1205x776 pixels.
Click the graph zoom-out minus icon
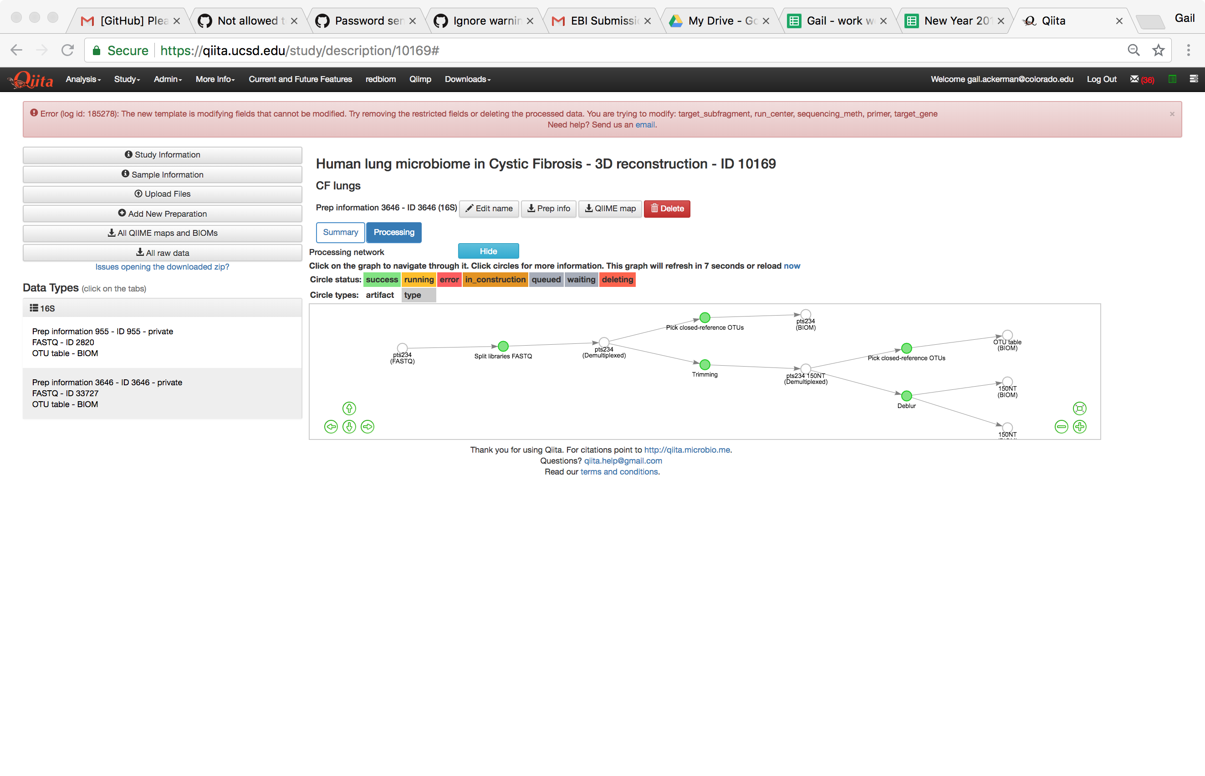[x=1061, y=427]
